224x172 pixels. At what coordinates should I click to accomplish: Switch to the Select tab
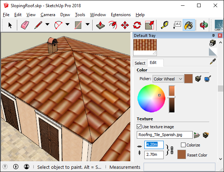pos(140,63)
